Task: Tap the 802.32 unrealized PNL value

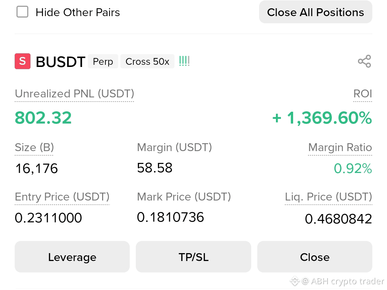Action: [x=43, y=118]
